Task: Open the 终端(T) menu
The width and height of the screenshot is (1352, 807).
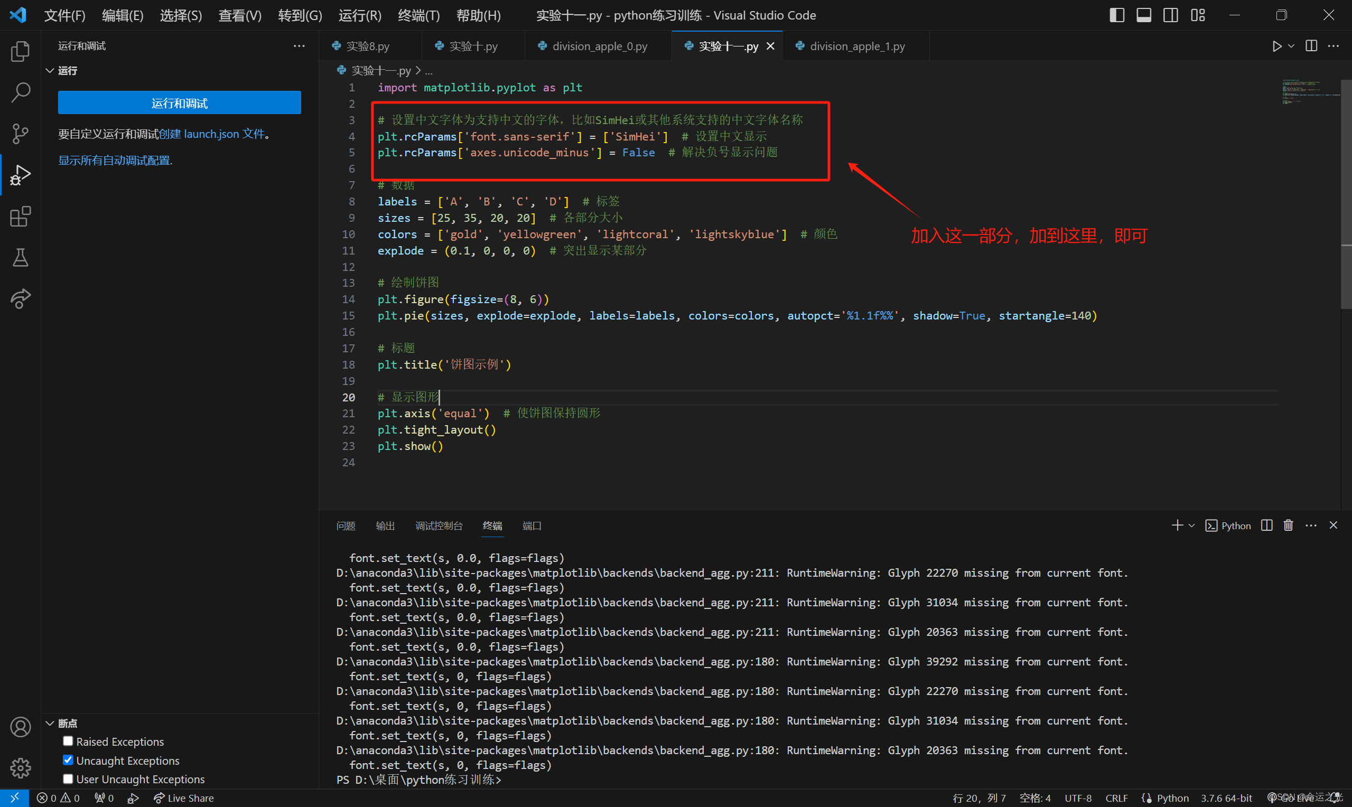Action: pos(418,15)
